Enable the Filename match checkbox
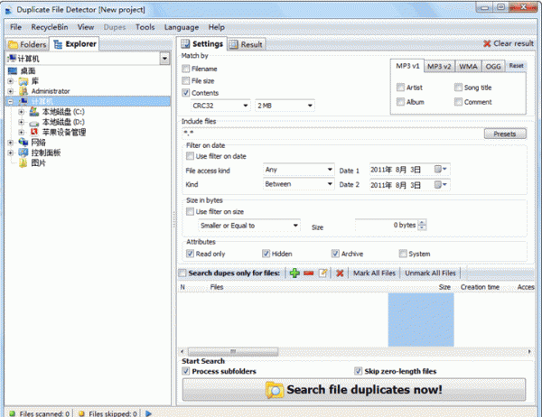Viewport: 542px width, 417px height. pos(186,69)
